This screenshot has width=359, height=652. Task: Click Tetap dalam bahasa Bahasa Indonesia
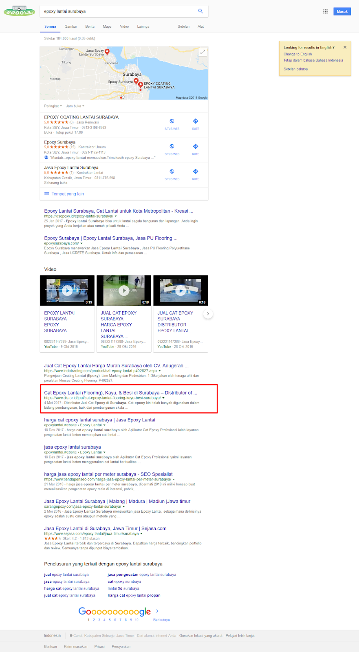[x=313, y=60]
